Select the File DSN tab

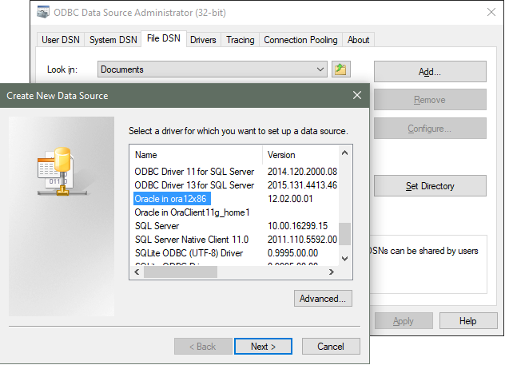[x=164, y=38]
